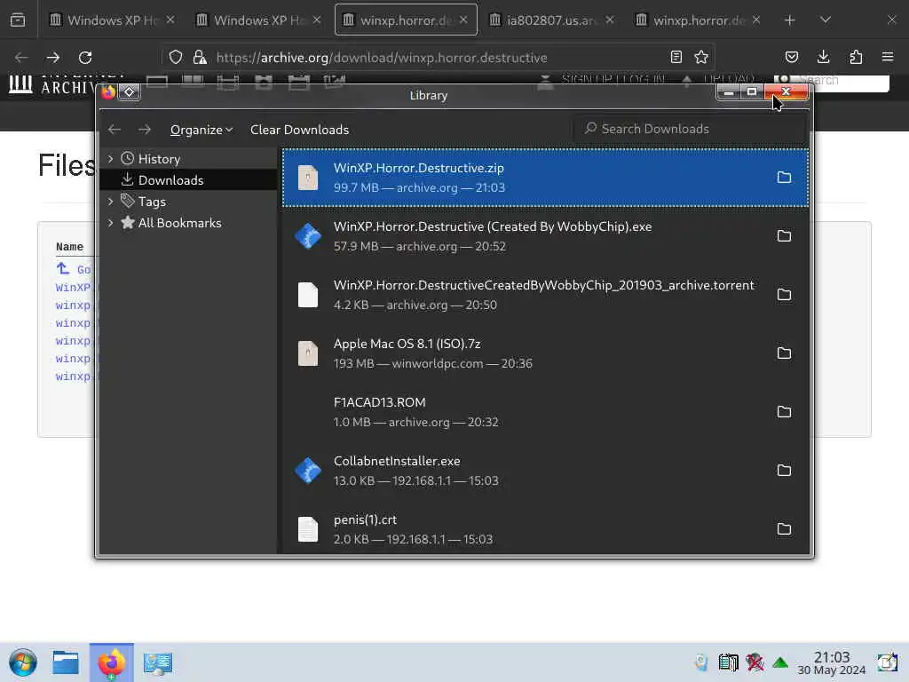Bookmark this page with star icon
909x682 pixels.
pos(701,57)
